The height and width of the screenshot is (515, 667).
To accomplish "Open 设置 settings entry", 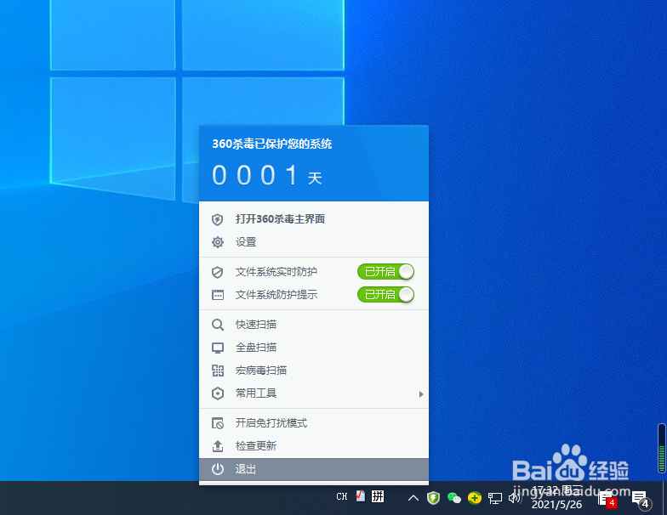I will tap(313, 242).
